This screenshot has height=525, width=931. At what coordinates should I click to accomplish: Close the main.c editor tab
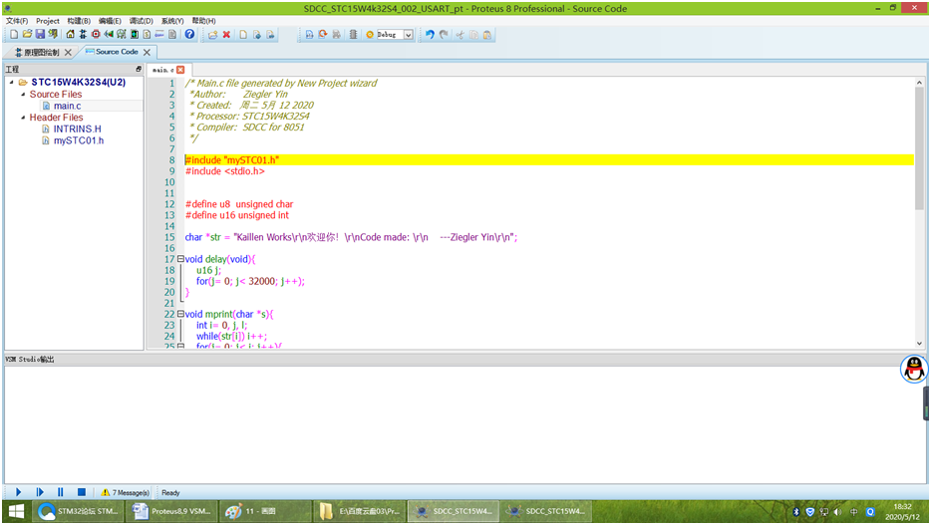180,70
